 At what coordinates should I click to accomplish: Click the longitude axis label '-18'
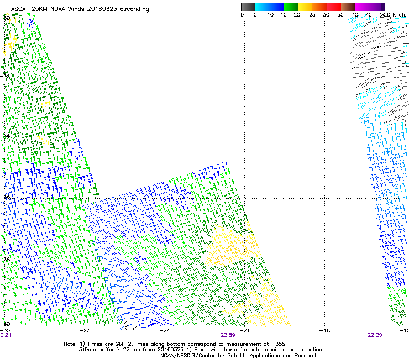click(325, 331)
